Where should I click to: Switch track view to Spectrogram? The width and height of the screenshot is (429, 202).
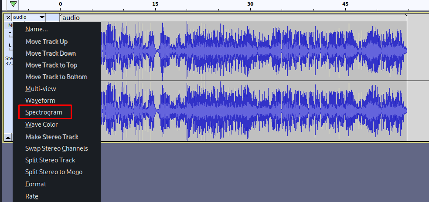point(44,112)
